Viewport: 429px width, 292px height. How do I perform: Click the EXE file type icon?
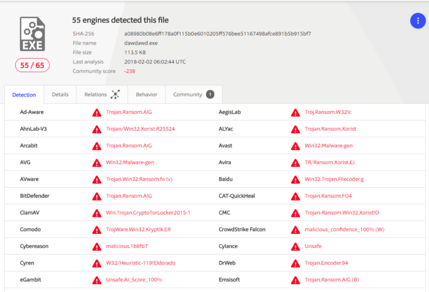(32, 34)
